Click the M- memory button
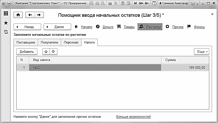Viewport: 218px width, 123px height. [x=147, y=3]
